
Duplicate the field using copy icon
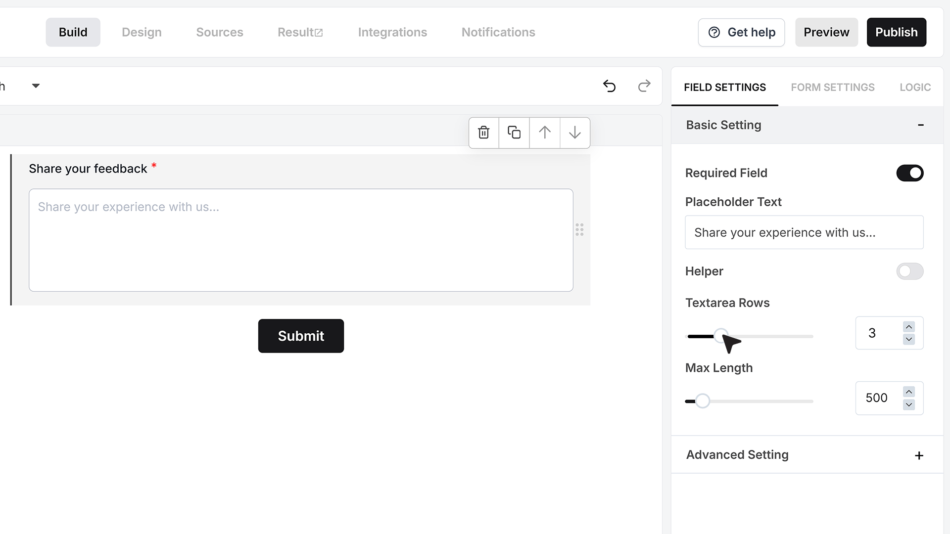click(514, 133)
